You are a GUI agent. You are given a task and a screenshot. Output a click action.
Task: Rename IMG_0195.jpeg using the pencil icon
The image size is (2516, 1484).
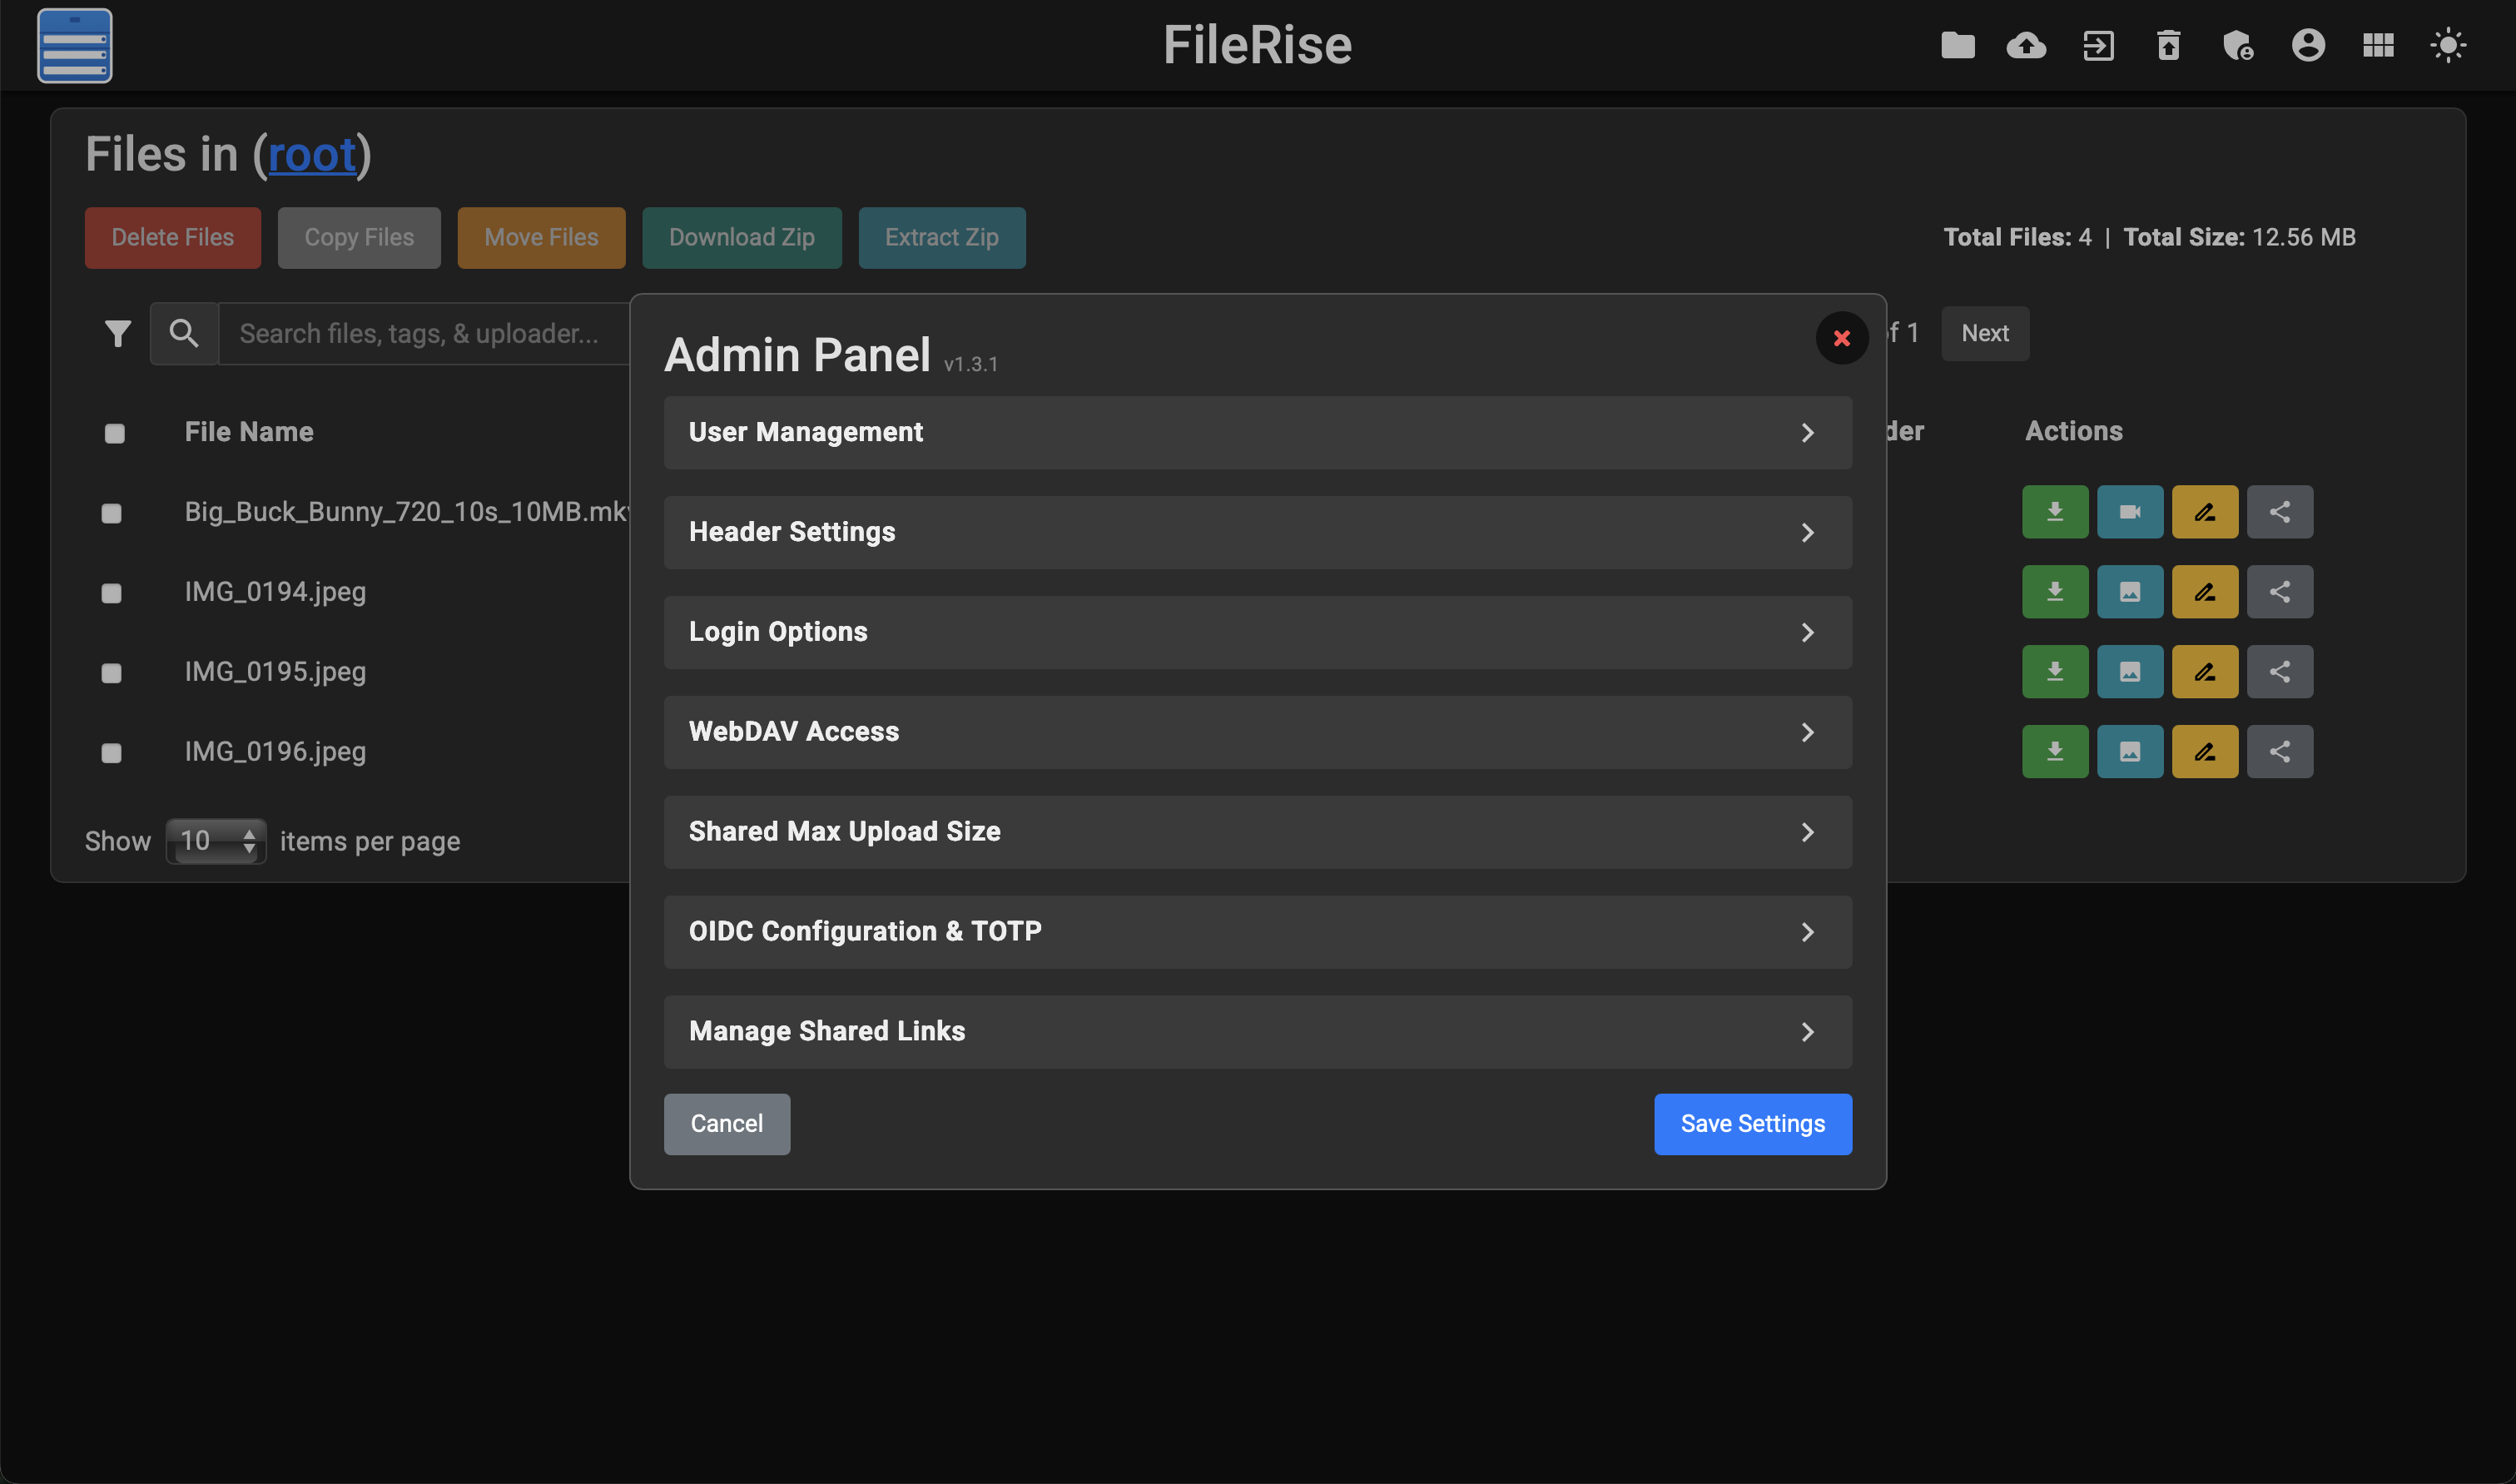tap(2205, 672)
